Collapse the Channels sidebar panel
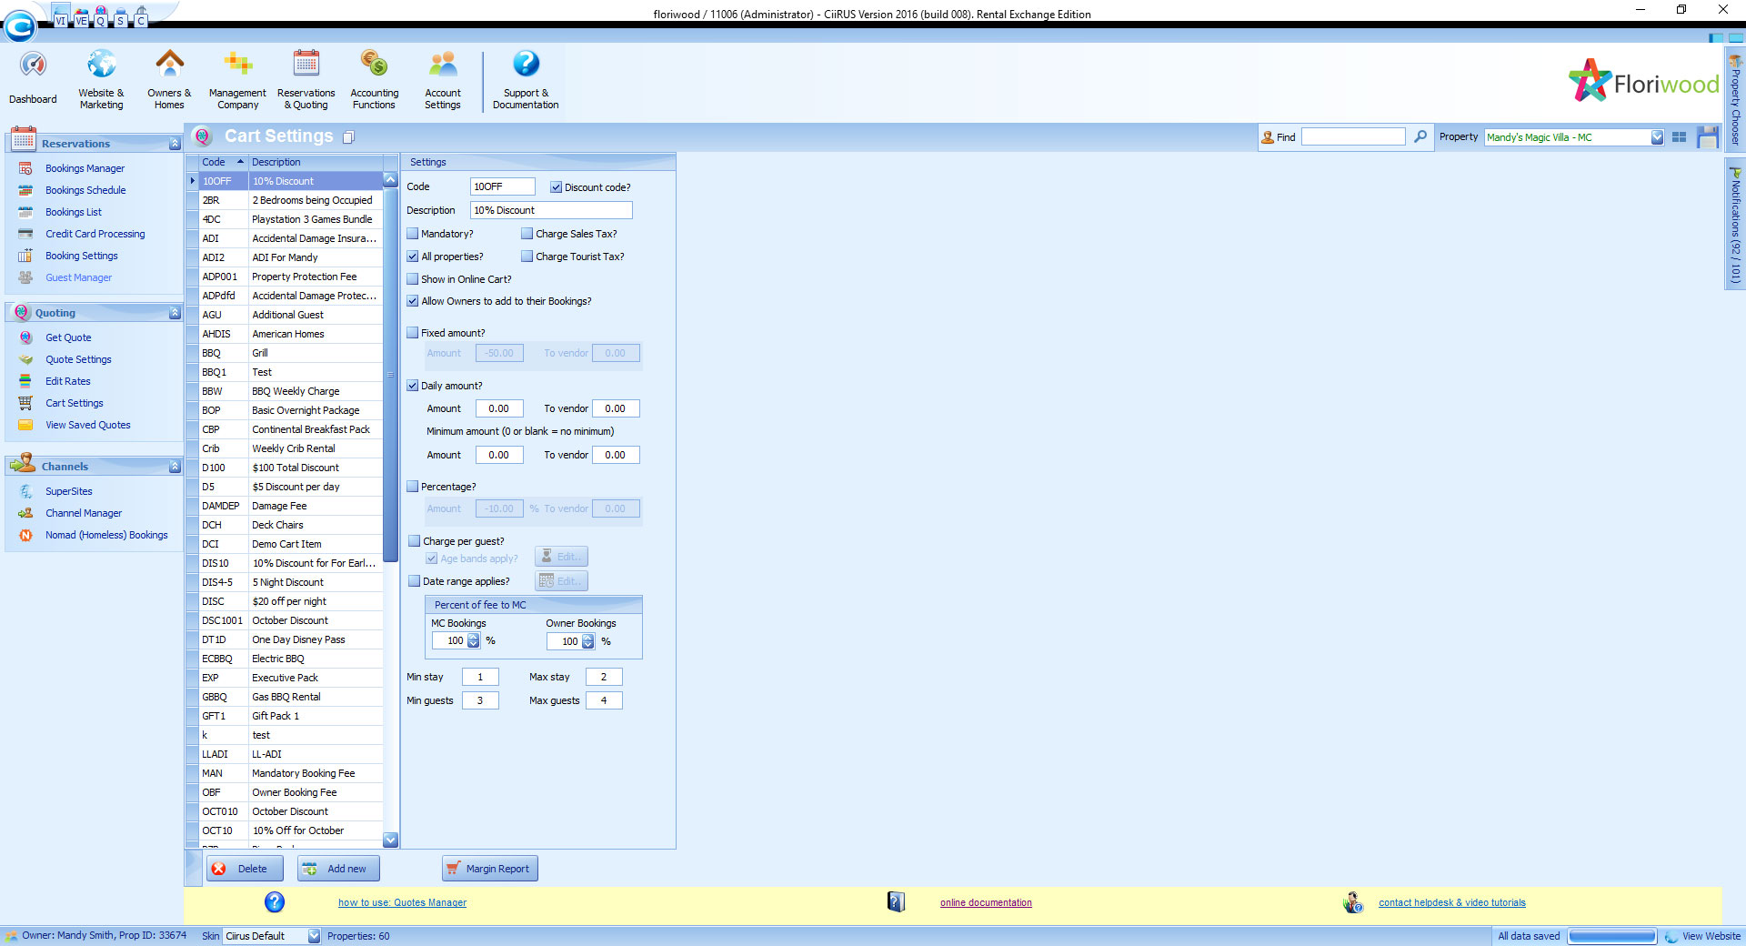This screenshot has width=1746, height=946. click(175, 467)
